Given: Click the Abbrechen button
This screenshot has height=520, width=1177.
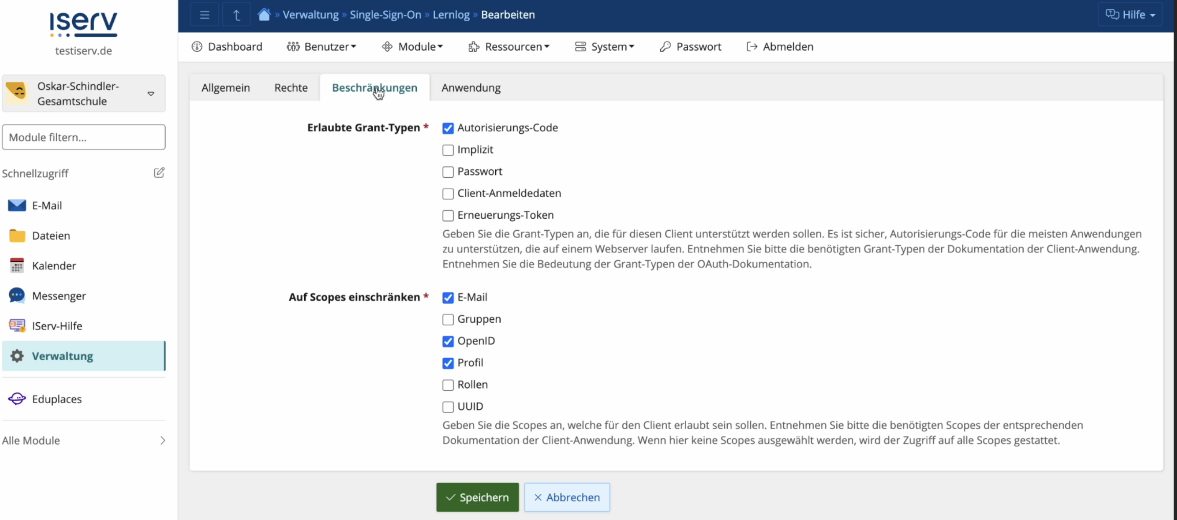Looking at the screenshot, I should point(567,497).
